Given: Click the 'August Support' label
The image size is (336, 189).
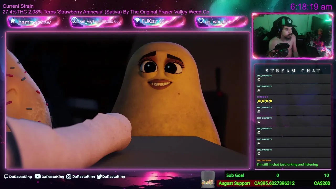Looking at the screenshot, I should tap(234, 183).
